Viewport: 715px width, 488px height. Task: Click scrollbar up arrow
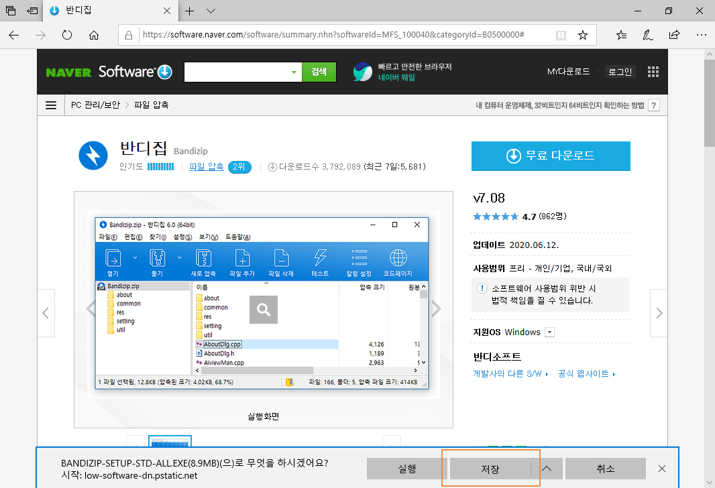pyautogui.click(x=710, y=54)
